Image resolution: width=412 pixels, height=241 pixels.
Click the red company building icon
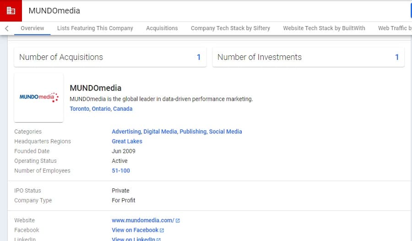pos(11,11)
